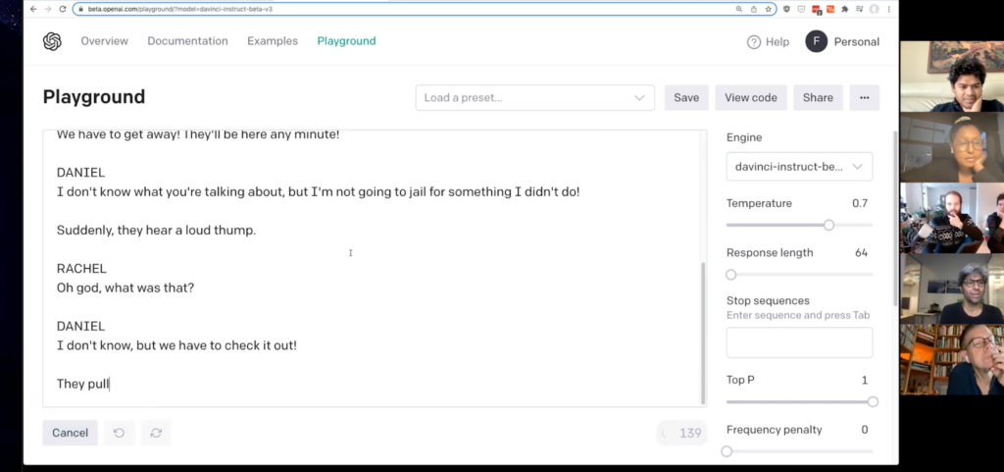
Task: Click the Top P slider handle
Action: pyautogui.click(x=873, y=401)
